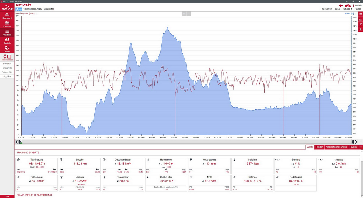Open the bar chart view on right toolbar
Screen dimensions: 363x198
pos(360,29)
